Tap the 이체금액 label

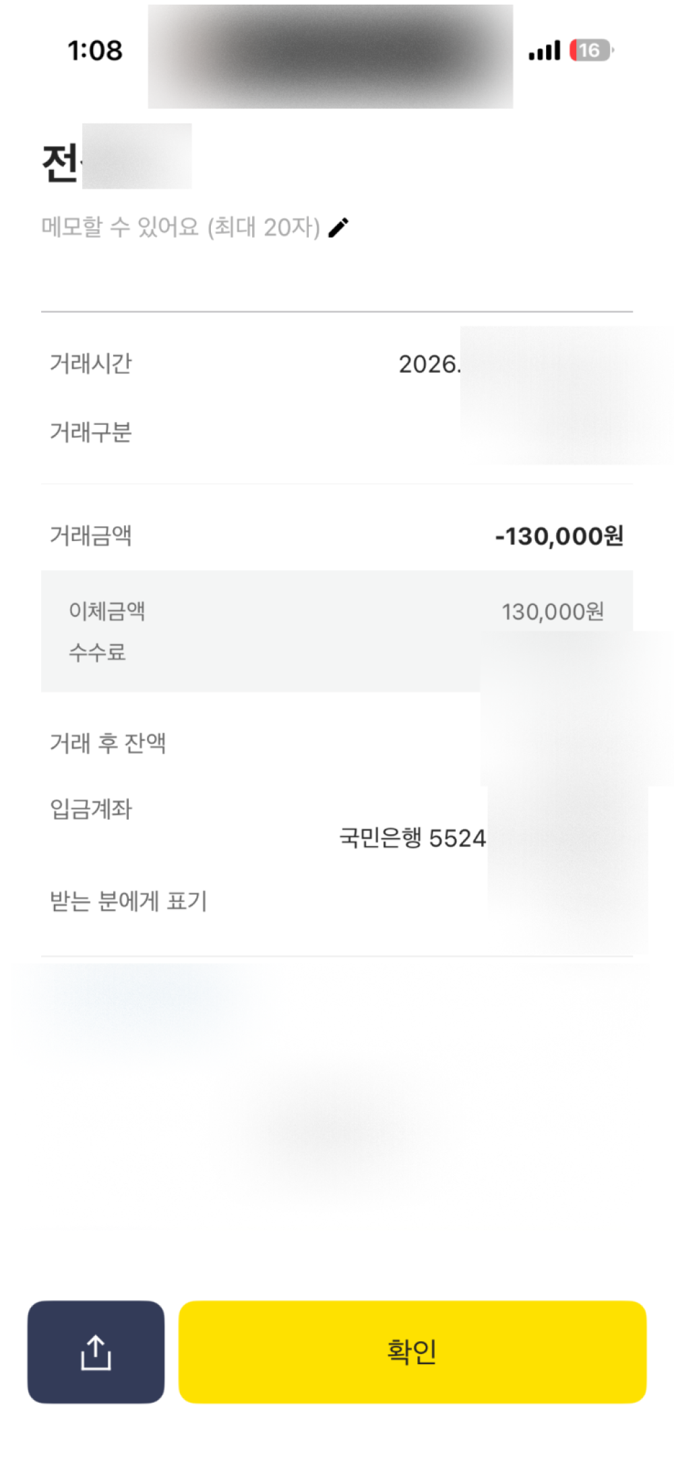click(107, 611)
